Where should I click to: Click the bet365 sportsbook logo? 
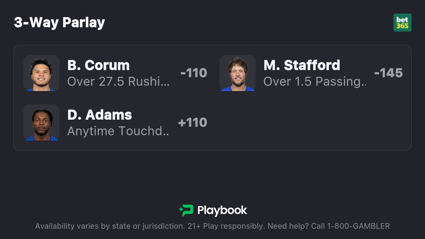(402, 23)
